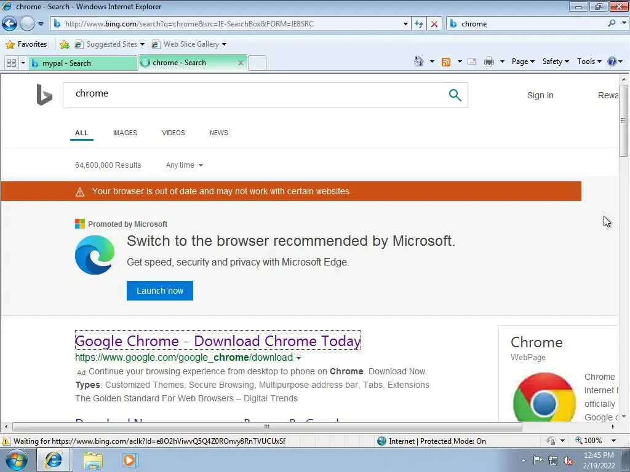This screenshot has height=472, width=630.
Task: Click the Forward navigation button
Action: [x=27, y=24]
